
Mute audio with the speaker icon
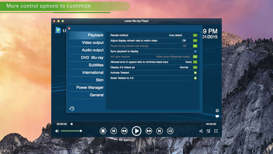57,131
